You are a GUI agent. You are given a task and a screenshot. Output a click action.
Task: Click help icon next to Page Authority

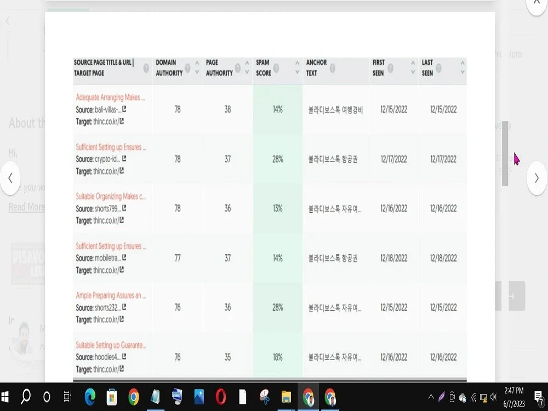[x=238, y=68]
